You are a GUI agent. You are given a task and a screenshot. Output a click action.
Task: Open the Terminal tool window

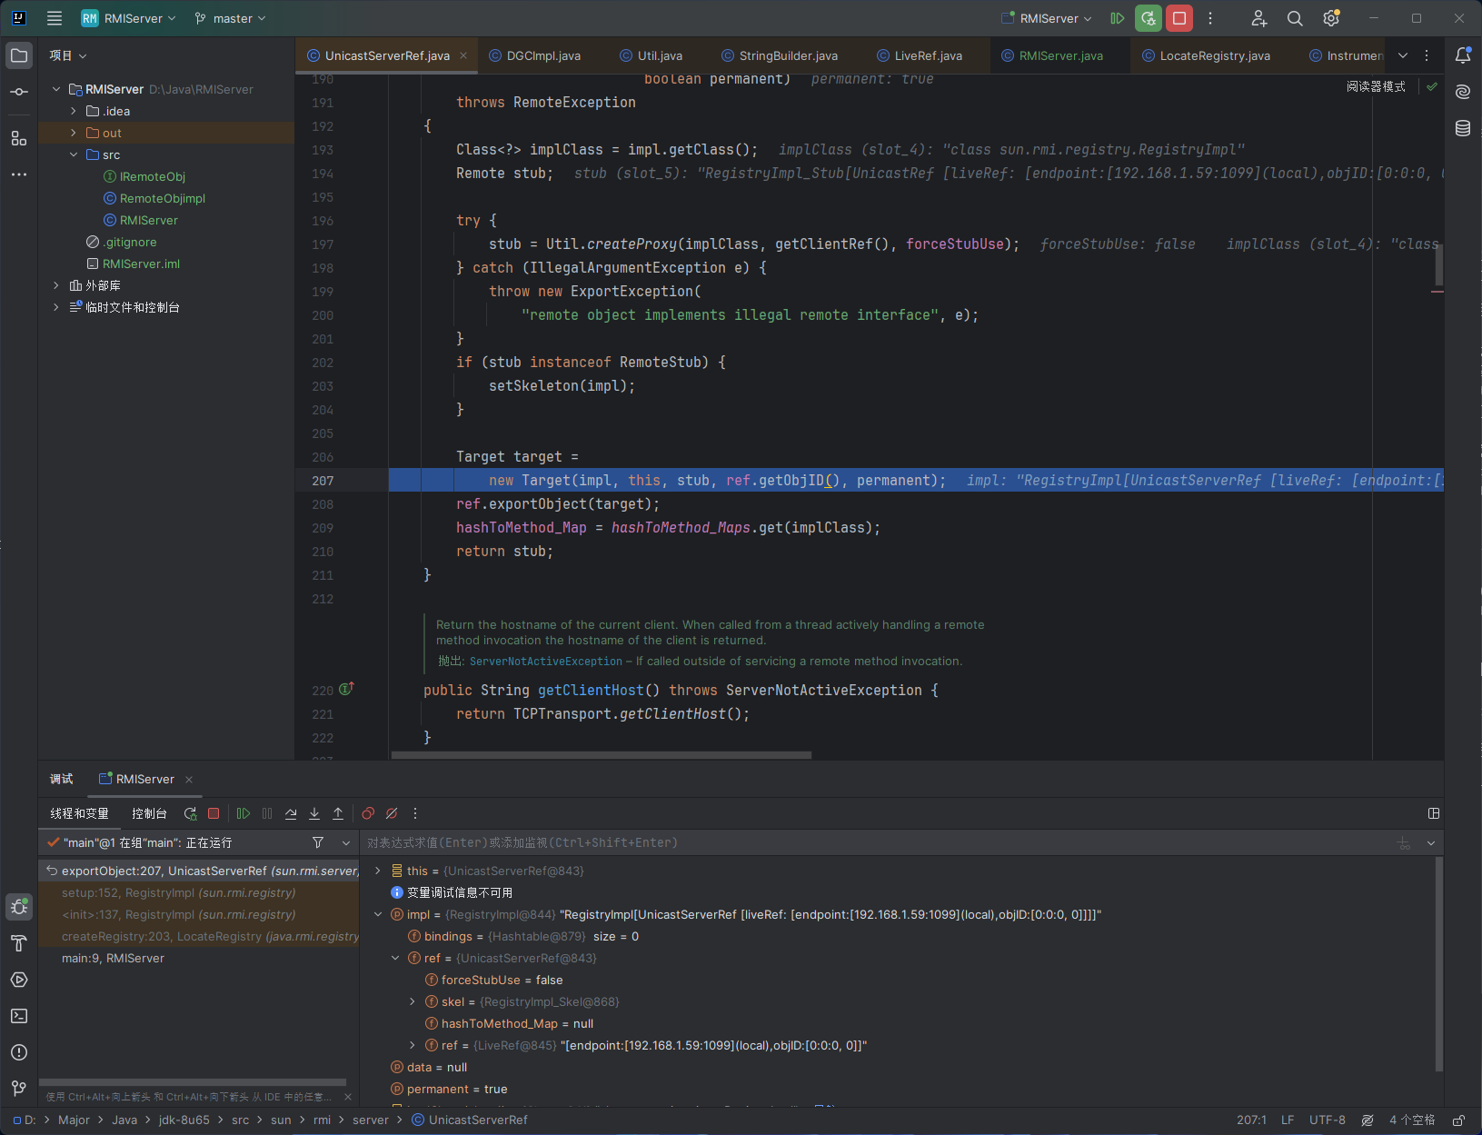tap(19, 1016)
